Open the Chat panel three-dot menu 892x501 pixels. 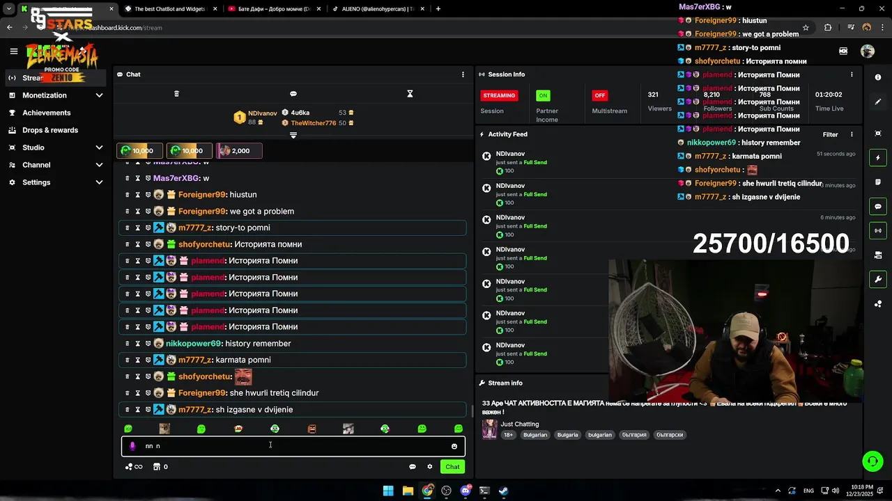[463, 74]
